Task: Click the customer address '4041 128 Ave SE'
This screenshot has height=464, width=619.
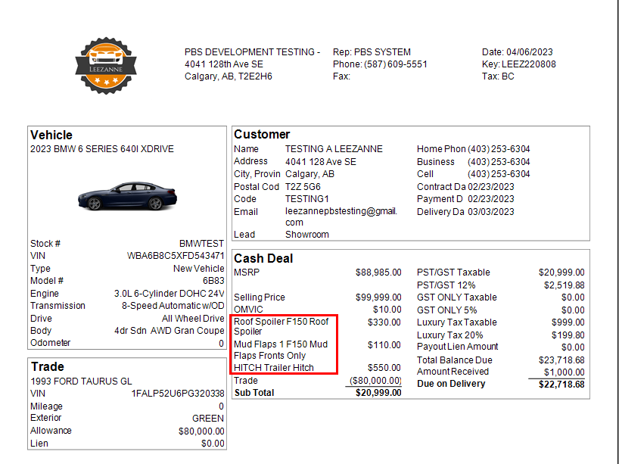Action: 321,162
